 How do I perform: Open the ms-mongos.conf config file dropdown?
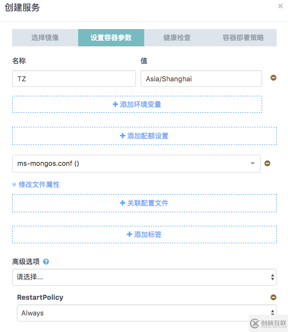(136, 163)
